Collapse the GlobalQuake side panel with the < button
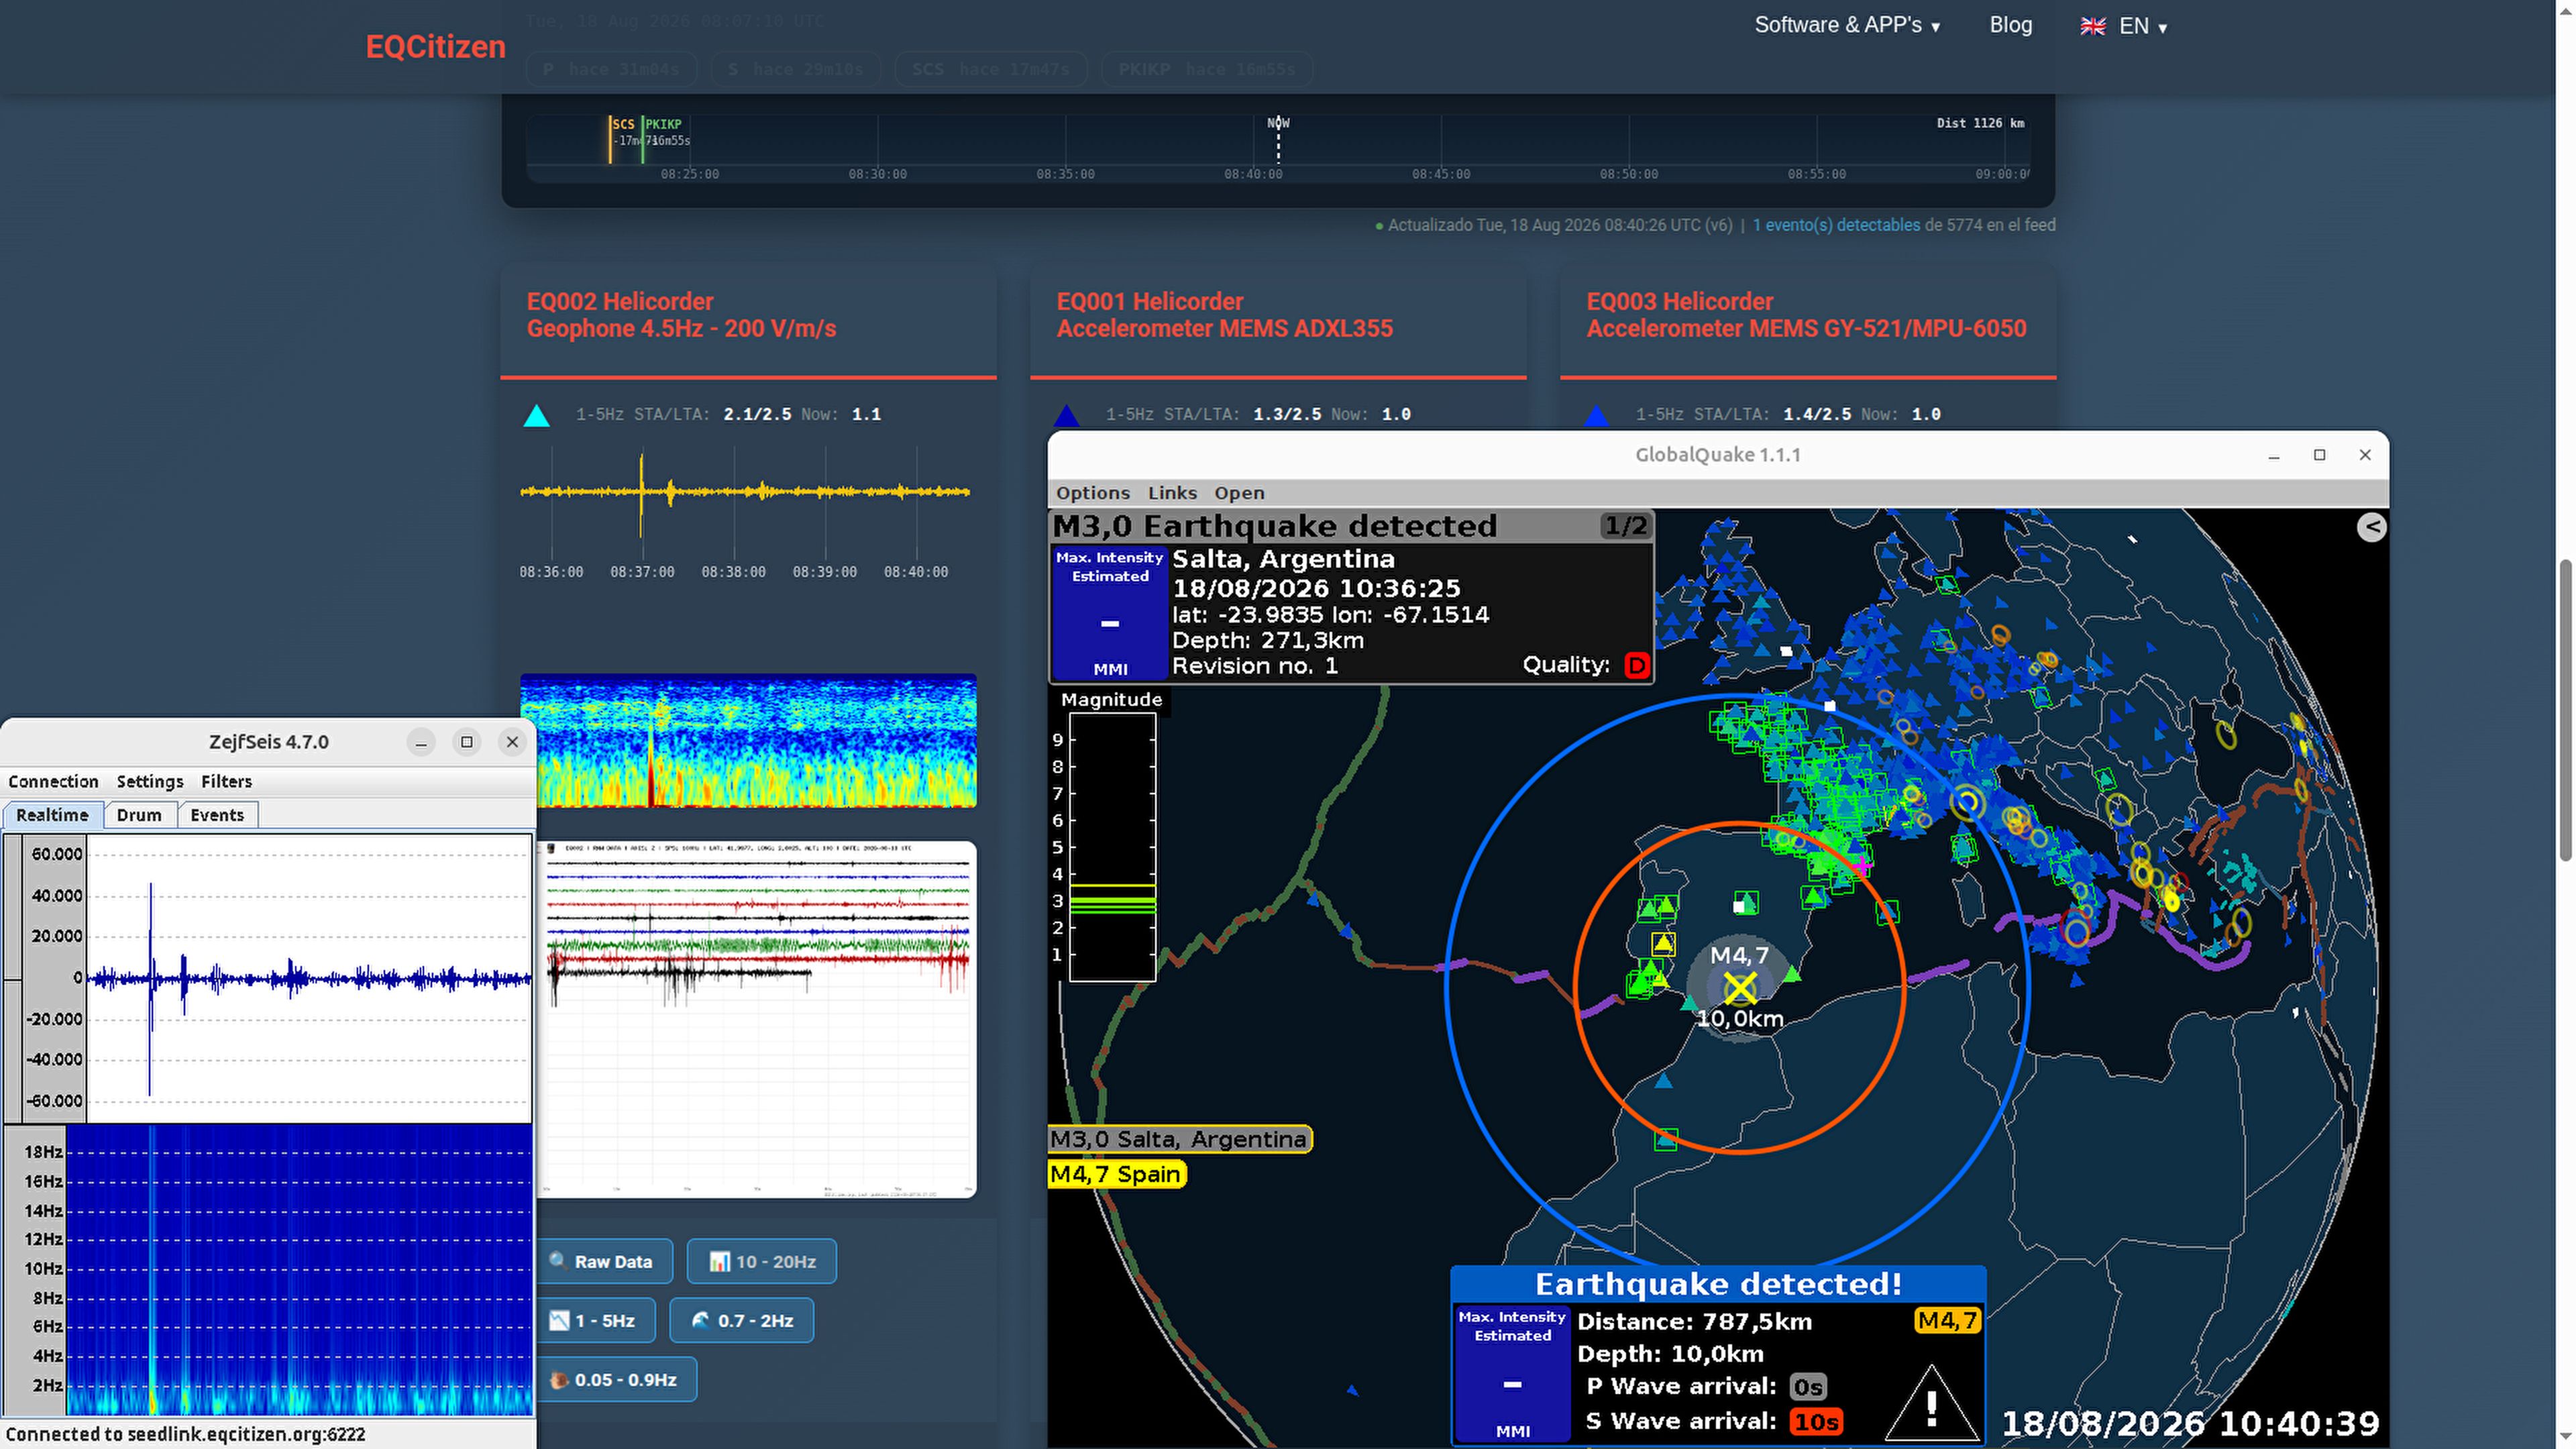 point(2371,527)
